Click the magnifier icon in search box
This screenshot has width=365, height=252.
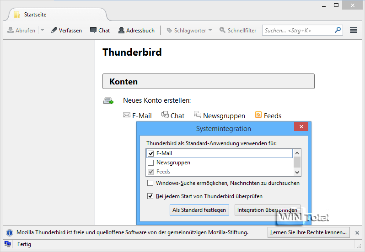pos(338,30)
